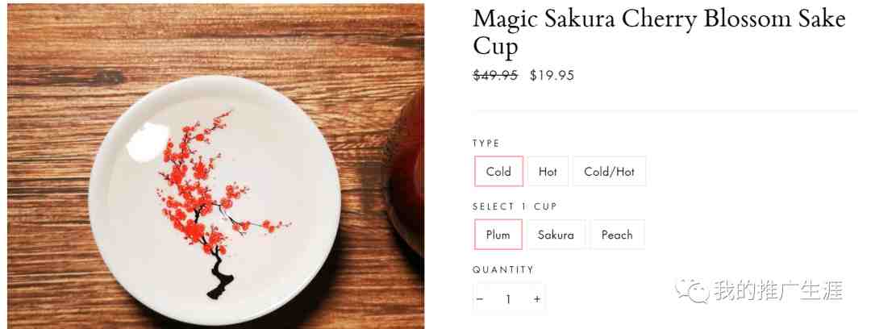Pick the Cold/Hot type option
871x329 pixels.
(x=609, y=172)
